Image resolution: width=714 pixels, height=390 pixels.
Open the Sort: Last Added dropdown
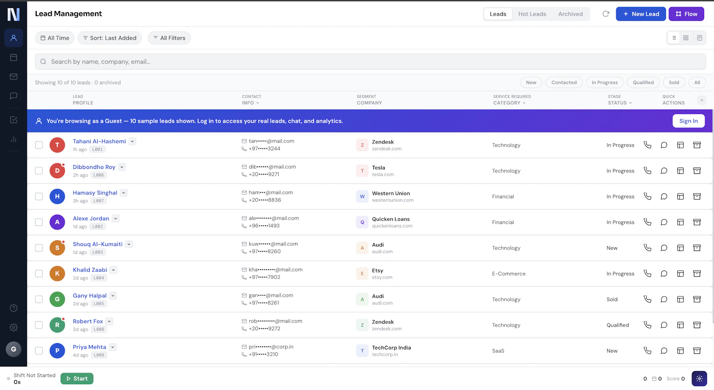(x=110, y=38)
